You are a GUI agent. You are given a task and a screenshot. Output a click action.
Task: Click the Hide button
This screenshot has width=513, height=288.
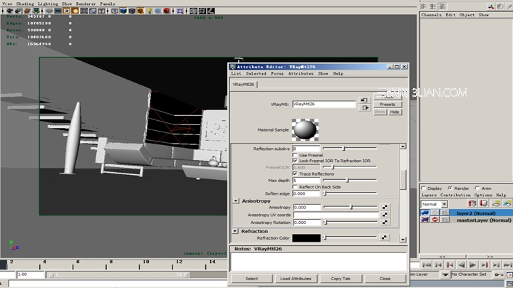click(395, 112)
